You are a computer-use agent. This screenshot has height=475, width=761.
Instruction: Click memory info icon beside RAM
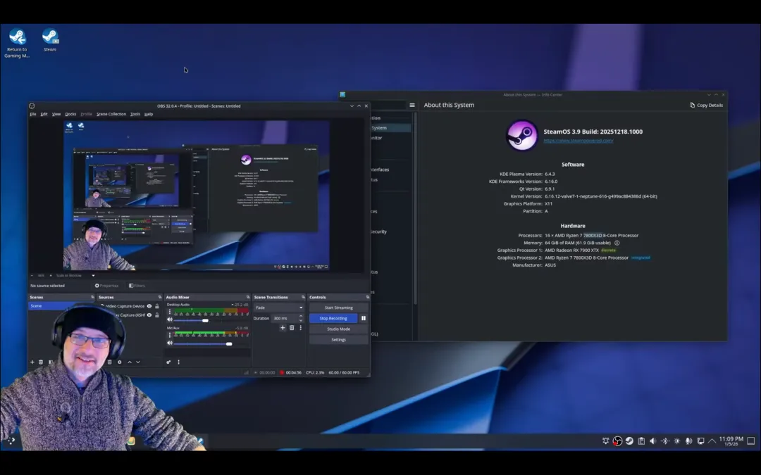coord(617,243)
